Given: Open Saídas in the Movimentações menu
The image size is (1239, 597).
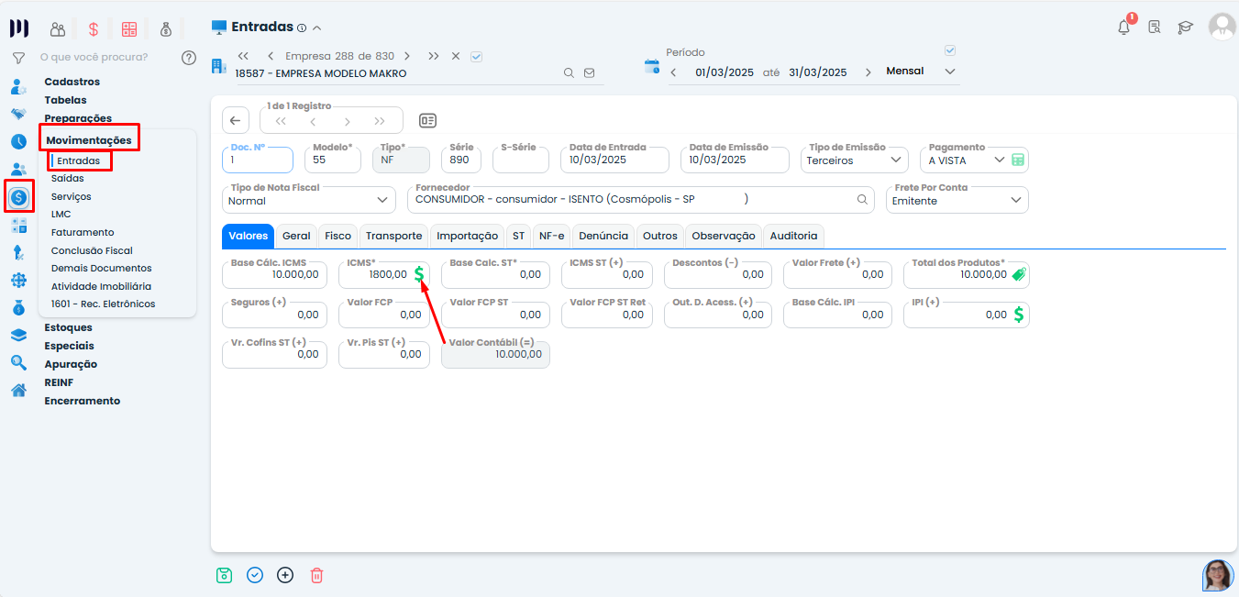Looking at the screenshot, I should pos(68,179).
